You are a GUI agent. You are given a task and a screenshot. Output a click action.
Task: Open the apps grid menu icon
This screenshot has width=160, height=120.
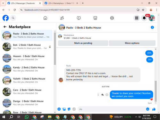pos(137,18)
